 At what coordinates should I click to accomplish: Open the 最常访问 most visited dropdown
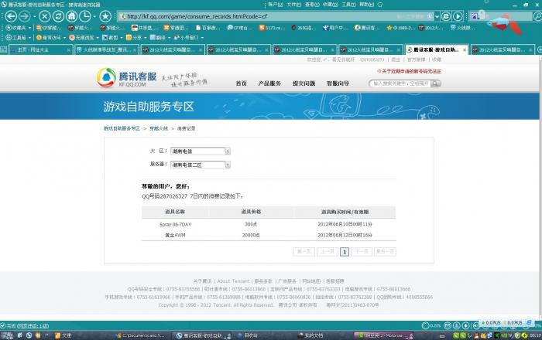pyautogui.click(x=51, y=37)
